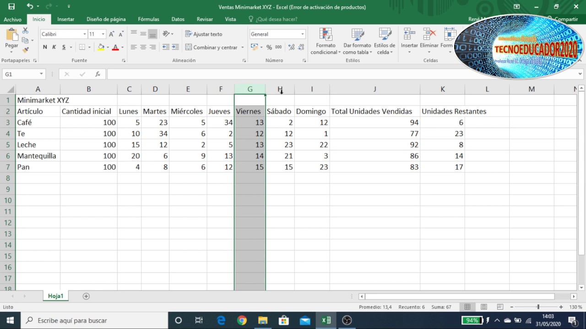Increase the cell indent
The height and width of the screenshot is (329, 586).
coord(176,47)
